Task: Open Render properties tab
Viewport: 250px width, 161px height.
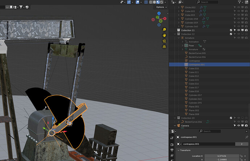Action: [172, 144]
